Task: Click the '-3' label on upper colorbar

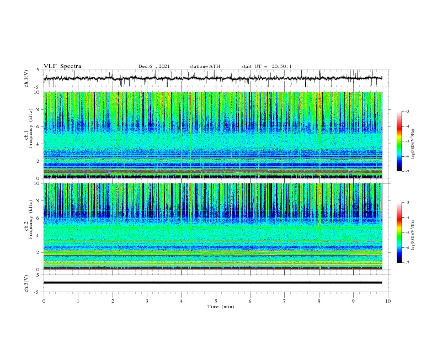Action: pyautogui.click(x=407, y=111)
